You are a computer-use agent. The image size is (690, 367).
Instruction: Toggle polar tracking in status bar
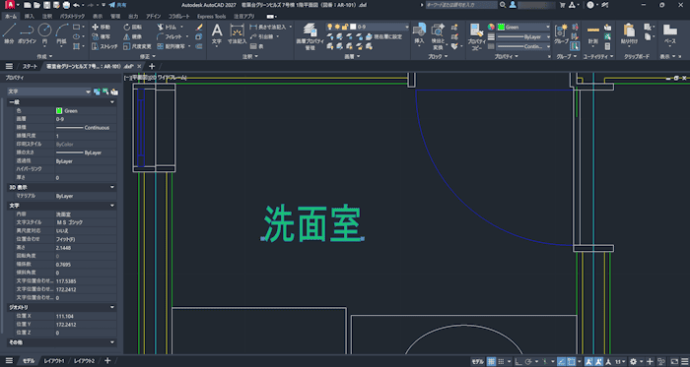point(528,361)
